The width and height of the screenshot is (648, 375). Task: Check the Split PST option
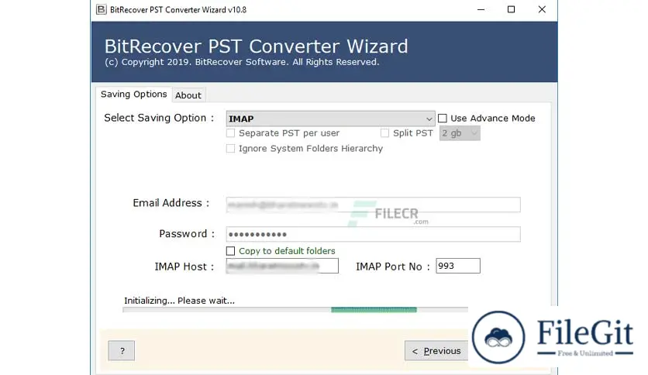[384, 133]
